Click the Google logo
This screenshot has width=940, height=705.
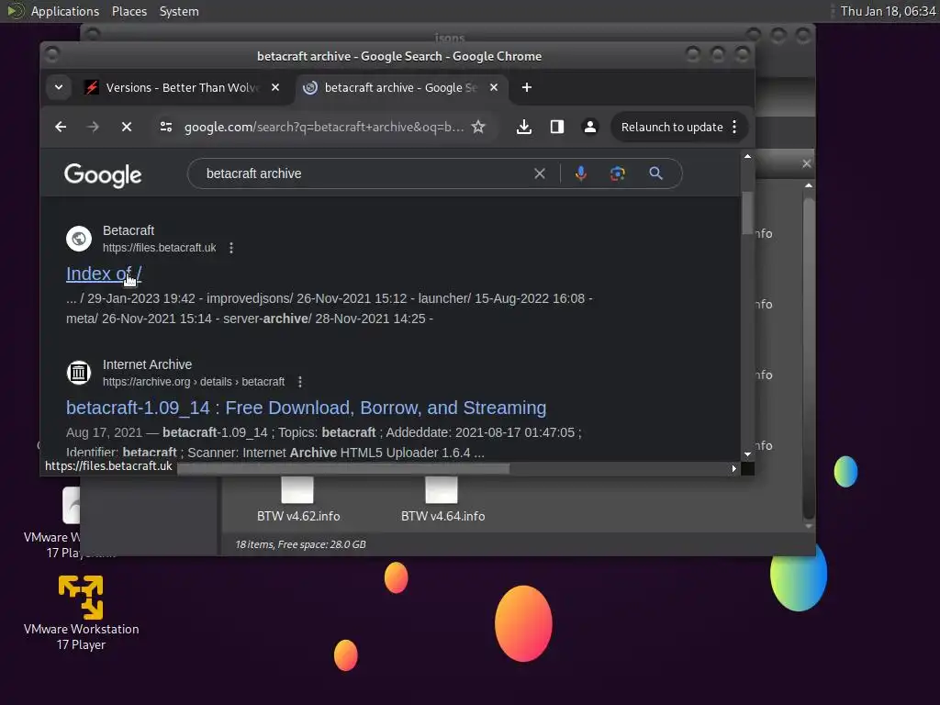pyautogui.click(x=103, y=174)
